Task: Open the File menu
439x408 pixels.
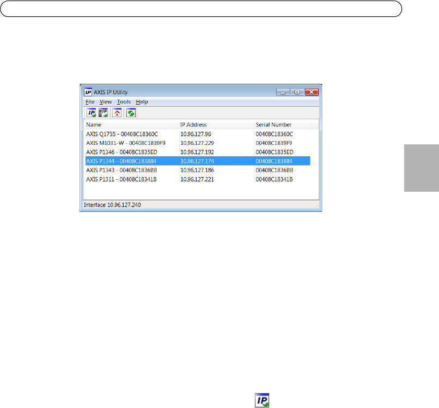Action: [90, 102]
